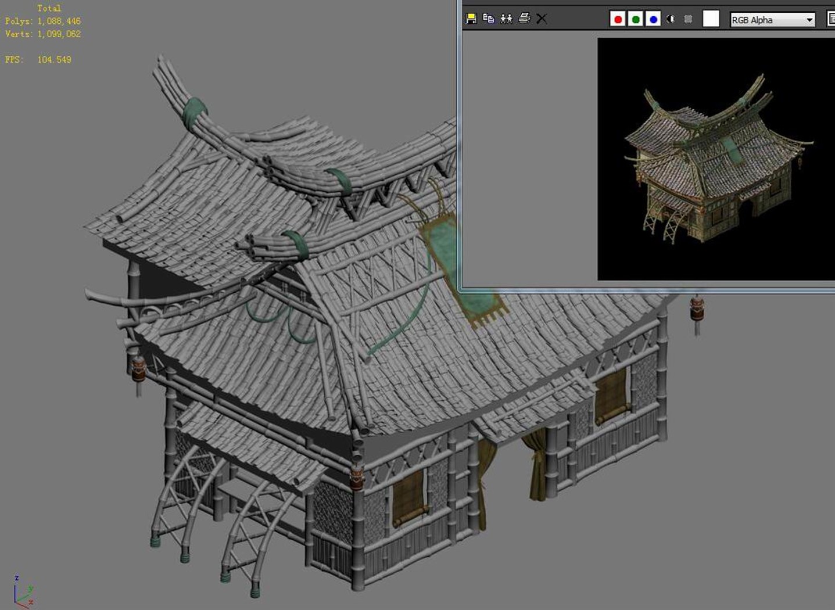Copy the rendered image to clipboard
Screen dimensions: 835x610
[489, 19]
